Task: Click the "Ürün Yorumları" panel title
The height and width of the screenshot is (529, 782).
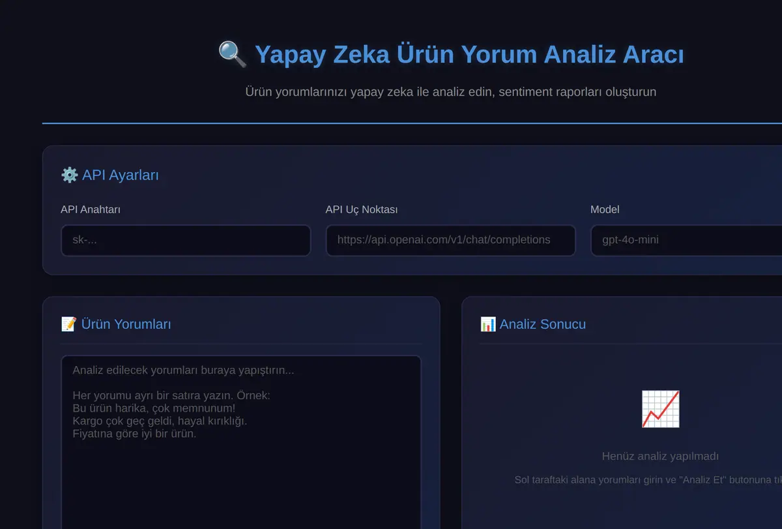Action: [126, 324]
